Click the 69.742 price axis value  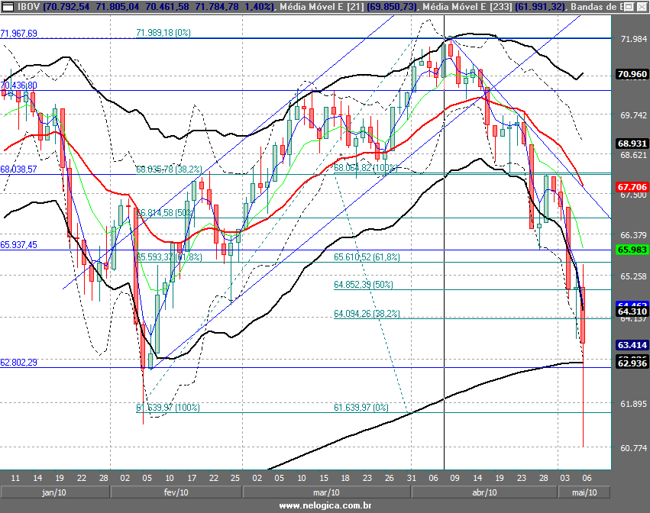(633, 115)
